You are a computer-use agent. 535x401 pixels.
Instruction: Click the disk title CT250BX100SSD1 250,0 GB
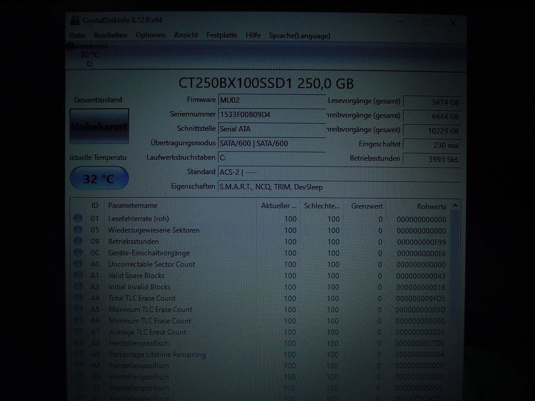[x=266, y=83]
